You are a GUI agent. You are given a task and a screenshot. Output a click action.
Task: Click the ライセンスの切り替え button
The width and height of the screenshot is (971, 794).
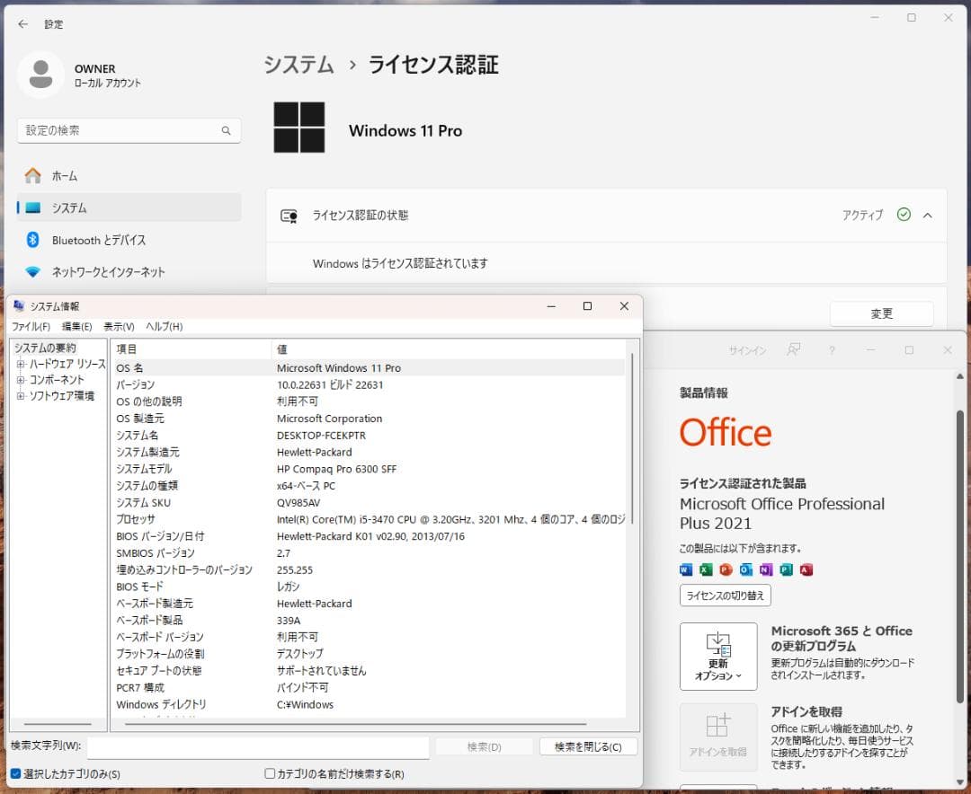point(725,595)
